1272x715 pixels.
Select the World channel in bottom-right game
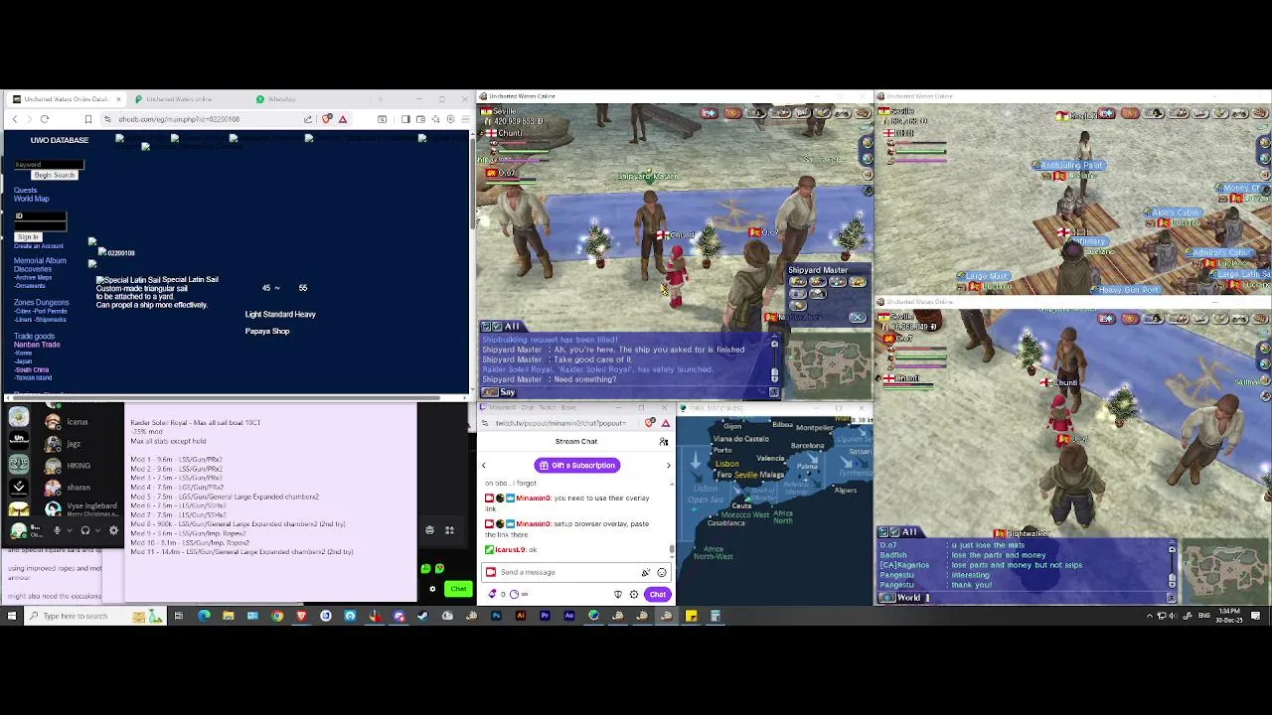coord(901,598)
